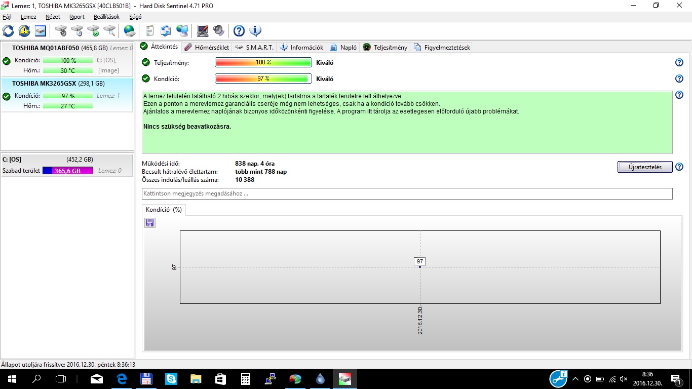692x389 pixels.
Task: Click the disk drive picture toolbar icon
Action: (41, 31)
